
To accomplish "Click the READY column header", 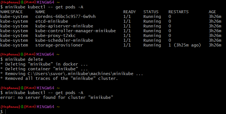I will click(x=129, y=12).
